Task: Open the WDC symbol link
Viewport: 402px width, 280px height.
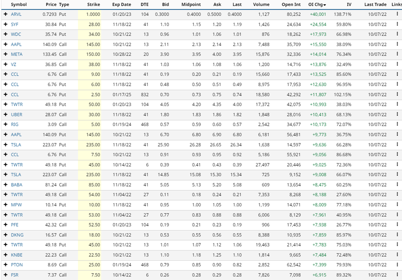Action: (16, 34)
